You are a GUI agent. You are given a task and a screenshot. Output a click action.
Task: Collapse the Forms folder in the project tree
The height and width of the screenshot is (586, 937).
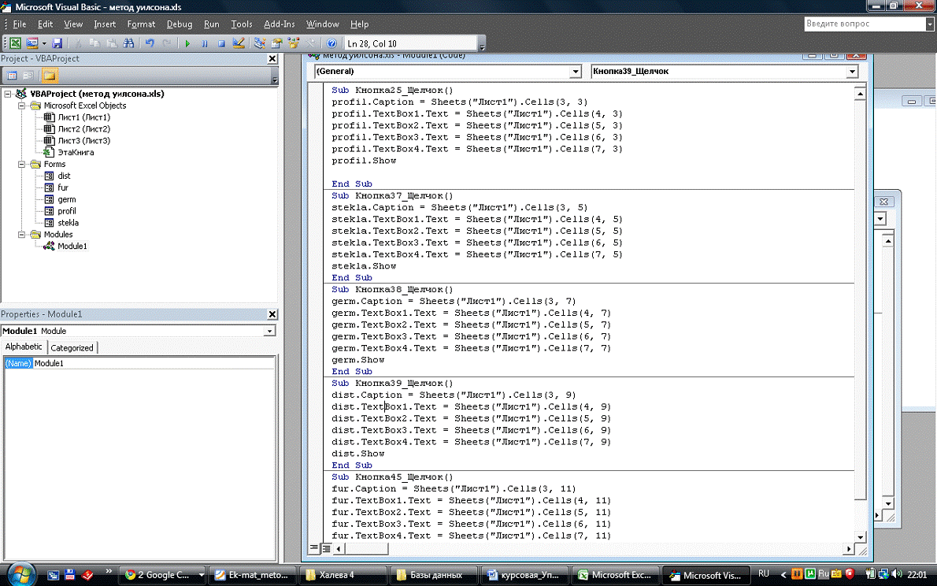click(24, 165)
